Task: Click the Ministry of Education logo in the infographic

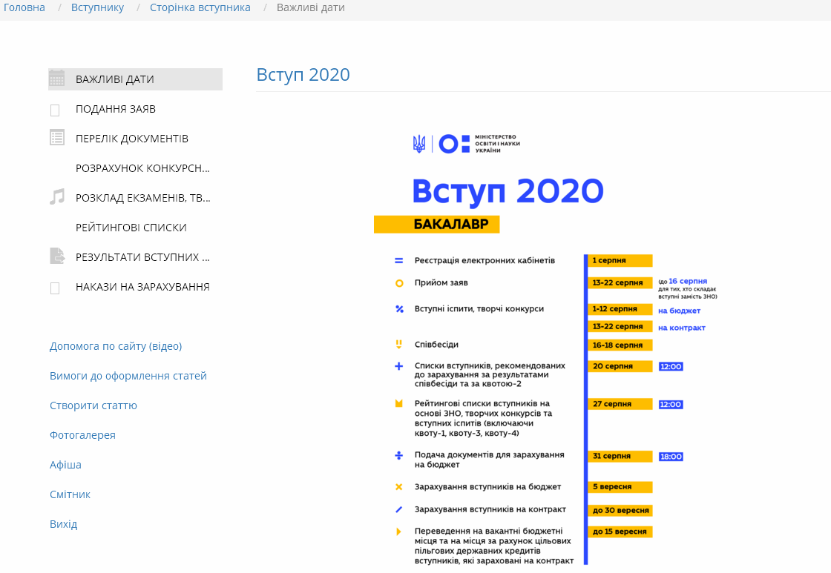Action: [x=466, y=143]
